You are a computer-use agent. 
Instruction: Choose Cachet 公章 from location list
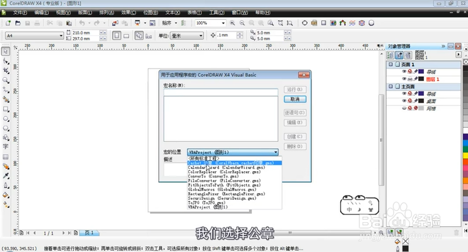(235, 163)
